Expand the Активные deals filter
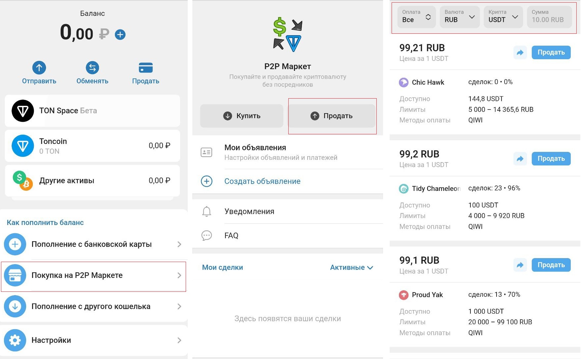The width and height of the screenshot is (581, 359). pos(352,267)
